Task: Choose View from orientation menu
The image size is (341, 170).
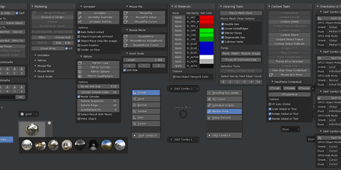Action: (146, 118)
